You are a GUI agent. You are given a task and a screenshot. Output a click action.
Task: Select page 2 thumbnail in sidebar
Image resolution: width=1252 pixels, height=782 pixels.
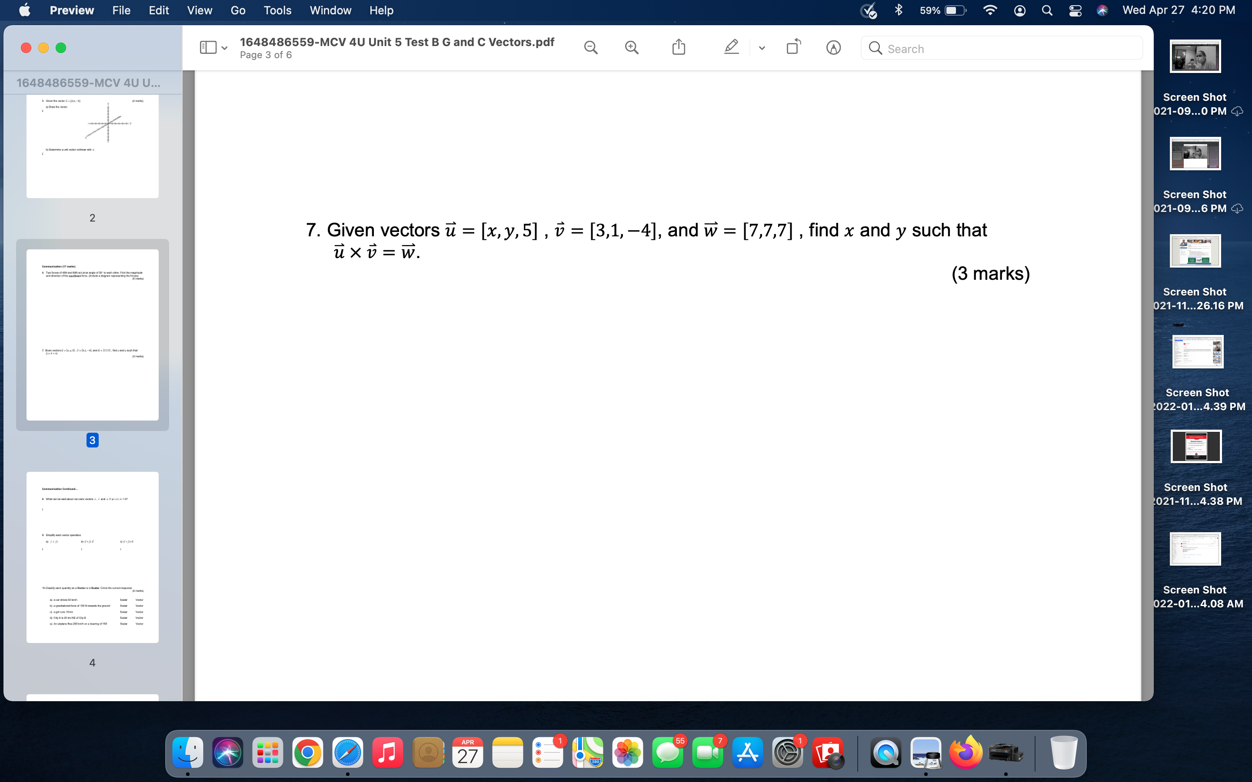click(x=93, y=146)
